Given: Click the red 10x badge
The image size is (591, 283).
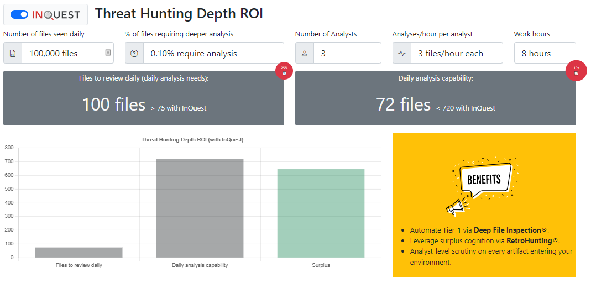Looking at the screenshot, I should click(576, 70).
